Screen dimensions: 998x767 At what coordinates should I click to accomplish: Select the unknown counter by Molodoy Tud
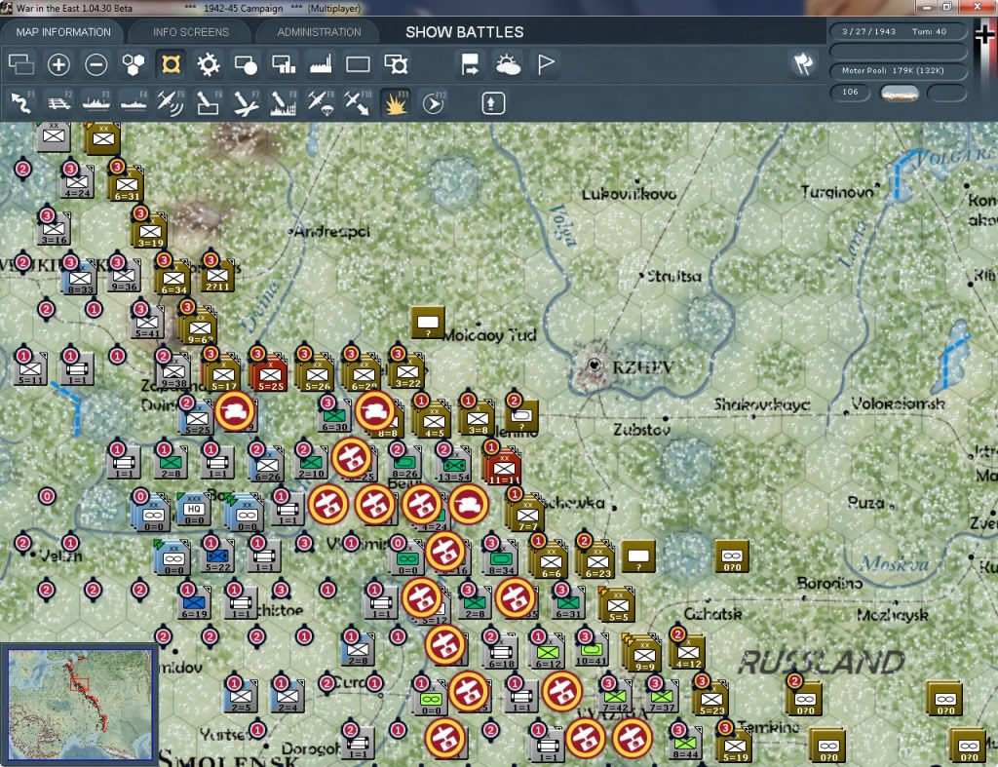(x=428, y=324)
